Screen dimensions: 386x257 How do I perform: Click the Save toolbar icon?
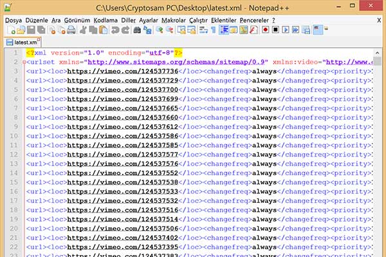pos(32,30)
